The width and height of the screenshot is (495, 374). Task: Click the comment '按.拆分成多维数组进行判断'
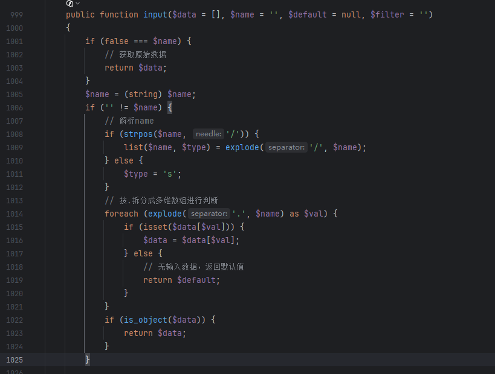point(169,200)
